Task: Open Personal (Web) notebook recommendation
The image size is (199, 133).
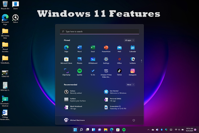Action: click(x=113, y=100)
